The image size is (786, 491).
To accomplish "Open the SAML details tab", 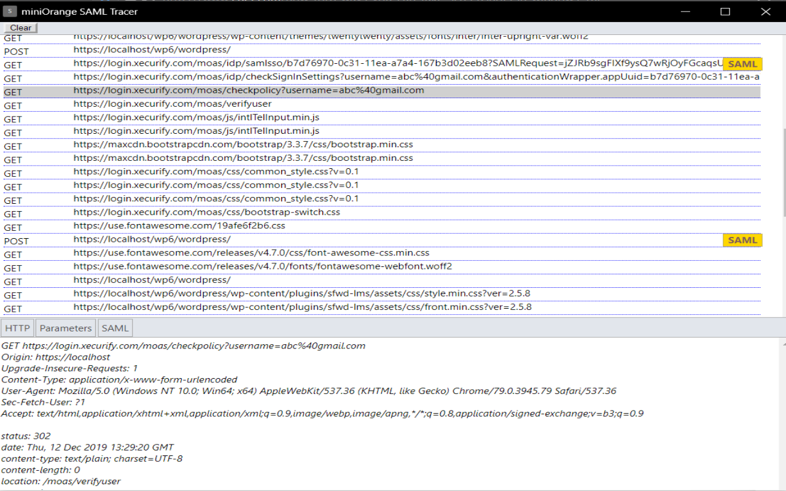I will click(x=115, y=328).
